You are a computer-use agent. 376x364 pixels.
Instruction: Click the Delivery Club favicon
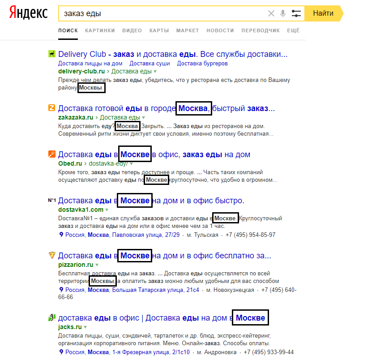tap(52, 54)
